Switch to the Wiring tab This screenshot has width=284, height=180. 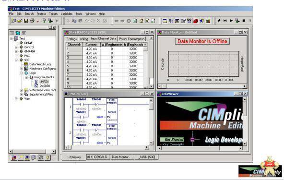point(83,39)
